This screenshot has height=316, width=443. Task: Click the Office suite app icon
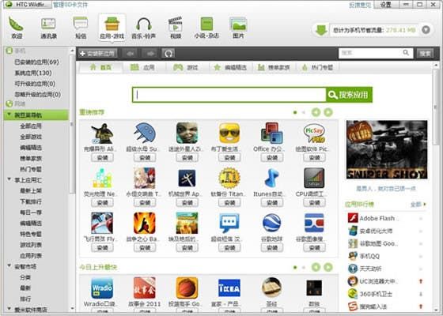point(272,134)
